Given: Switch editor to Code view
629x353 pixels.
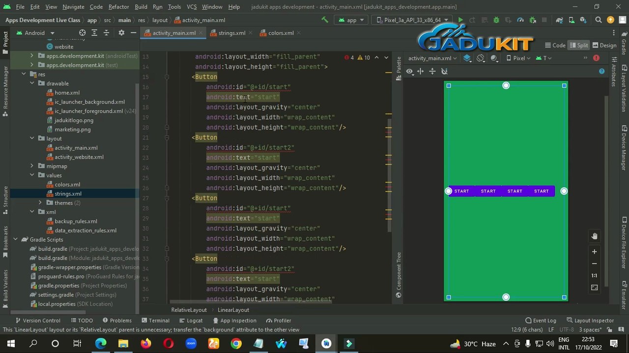Looking at the screenshot, I should [x=555, y=46].
